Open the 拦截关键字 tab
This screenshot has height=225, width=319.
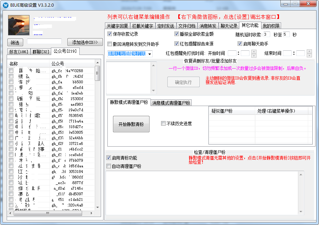[x=142, y=26]
